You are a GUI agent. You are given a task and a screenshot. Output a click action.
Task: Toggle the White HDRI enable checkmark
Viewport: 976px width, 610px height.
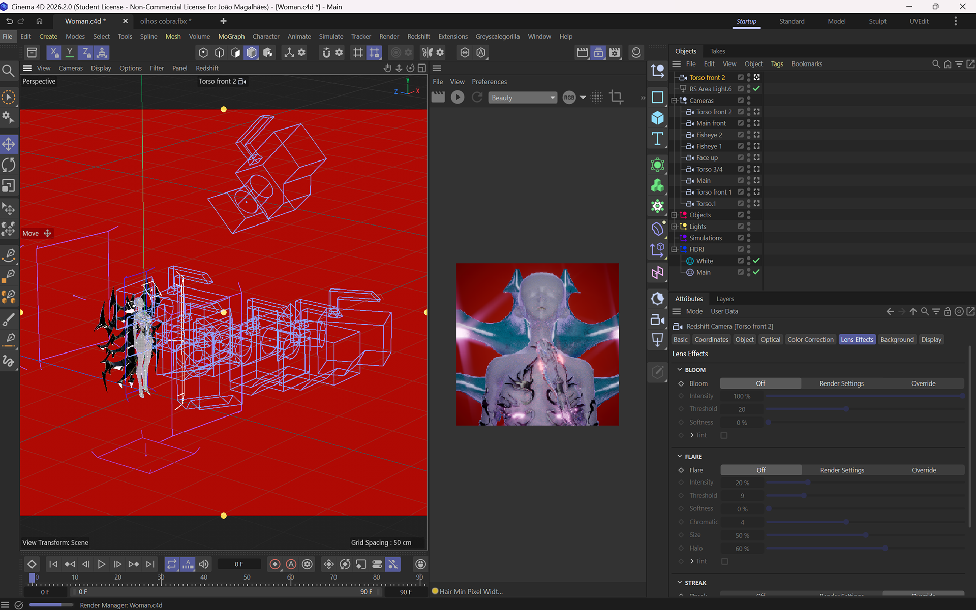(756, 261)
